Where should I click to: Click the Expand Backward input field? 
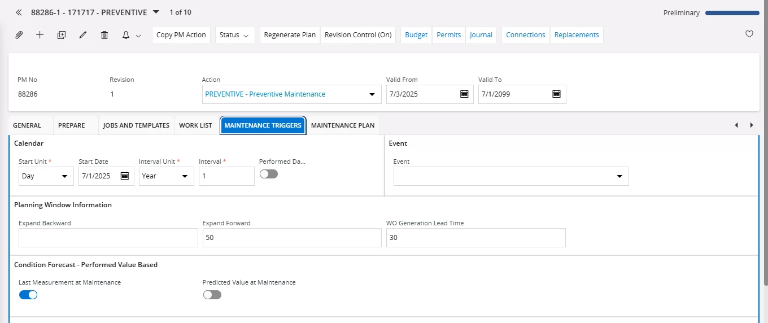[x=108, y=238]
